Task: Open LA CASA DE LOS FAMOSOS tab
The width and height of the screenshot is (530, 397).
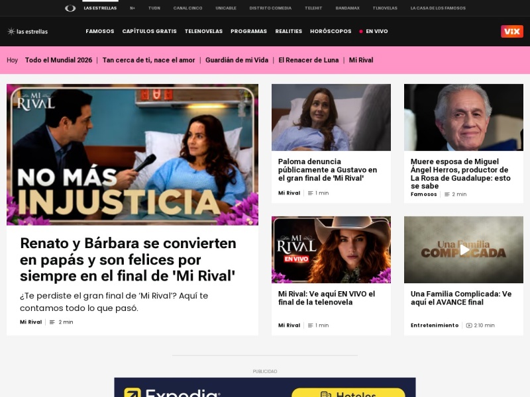Action: 438,8
